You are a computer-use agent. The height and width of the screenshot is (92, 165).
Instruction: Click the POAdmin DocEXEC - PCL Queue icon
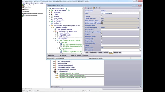pos(57,74)
